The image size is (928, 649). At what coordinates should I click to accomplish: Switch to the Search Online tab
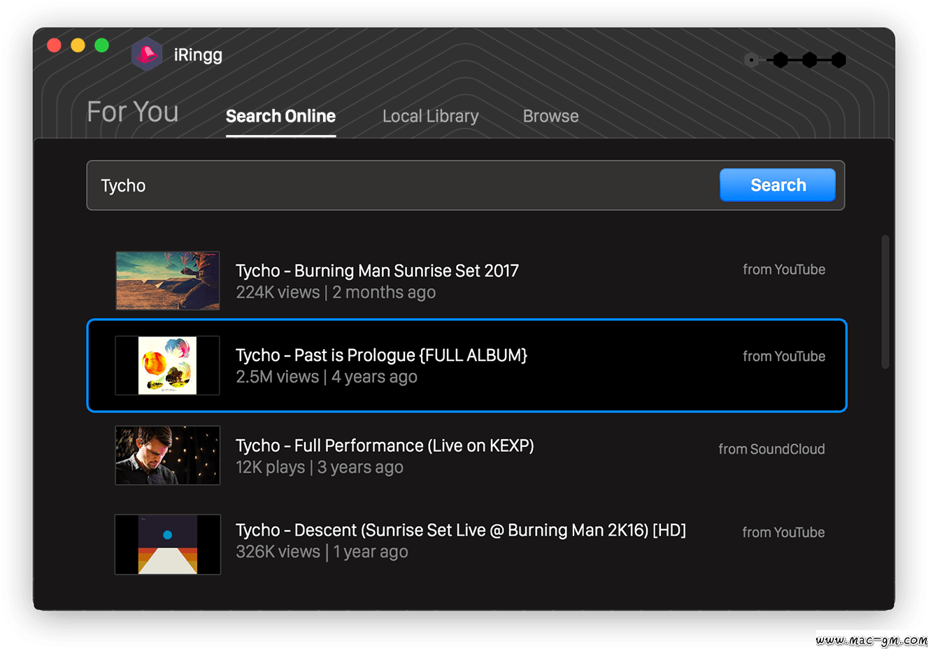[x=280, y=116]
